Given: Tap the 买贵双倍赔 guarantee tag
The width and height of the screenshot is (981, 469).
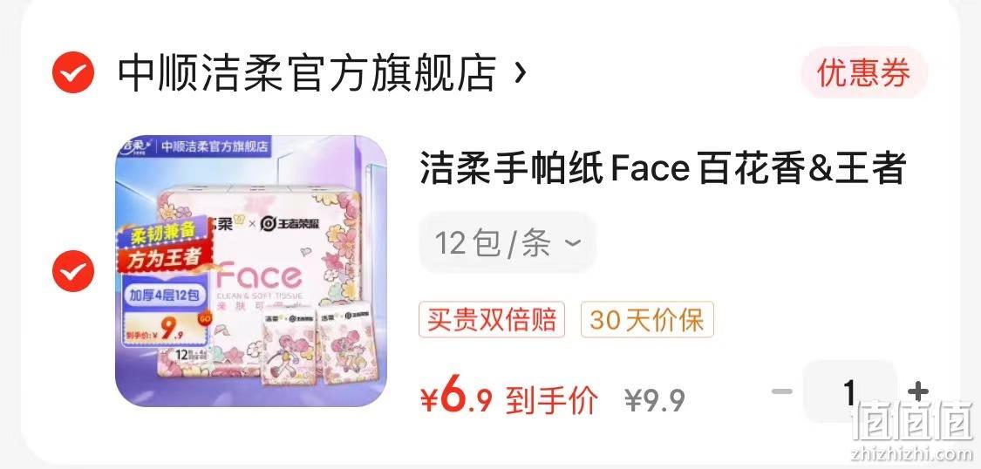Looking at the screenshot, I should tap(492, 320).
